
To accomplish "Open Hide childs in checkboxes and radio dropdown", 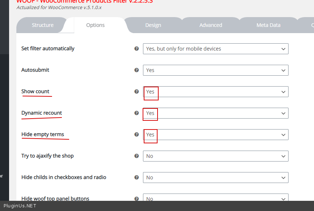I will click(215, 178).
